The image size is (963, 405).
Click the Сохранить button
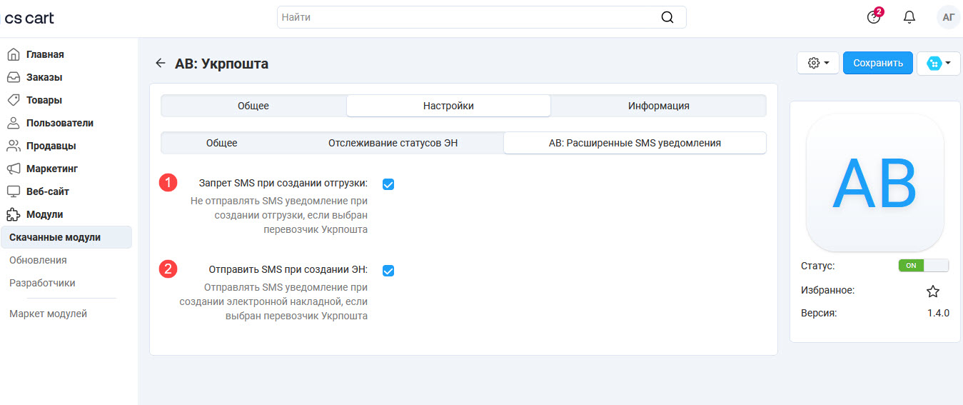878,63
